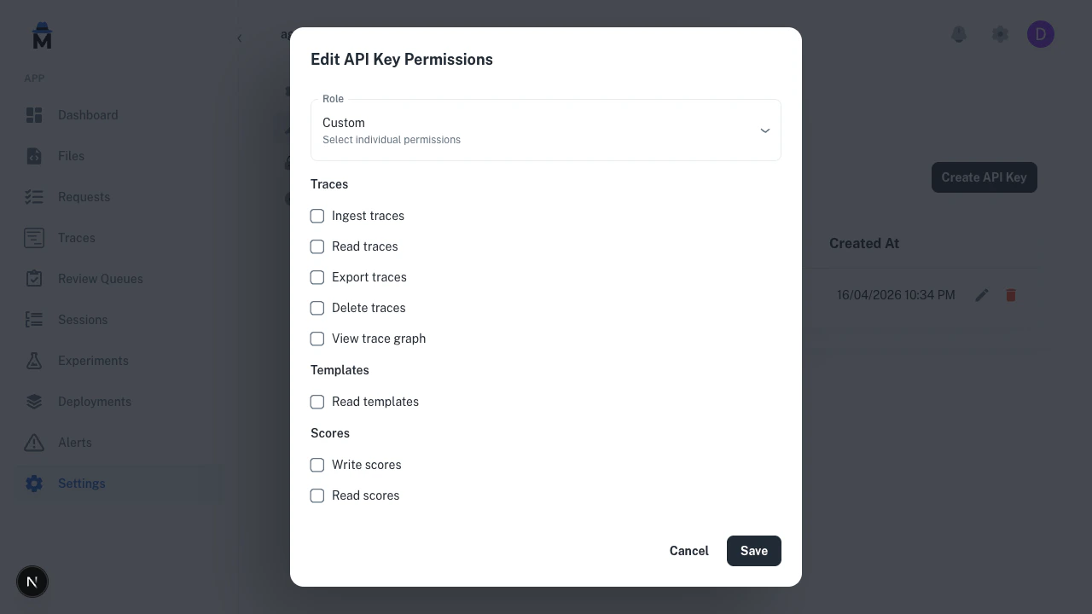The width and height of the screenshot is (1092, 614).
Task: Save the API key permissions
Action: [x=753, y=551]
